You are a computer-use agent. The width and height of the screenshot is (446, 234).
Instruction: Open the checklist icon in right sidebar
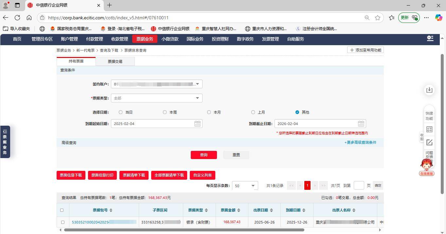pyautogui.click(x=429, y=129)
